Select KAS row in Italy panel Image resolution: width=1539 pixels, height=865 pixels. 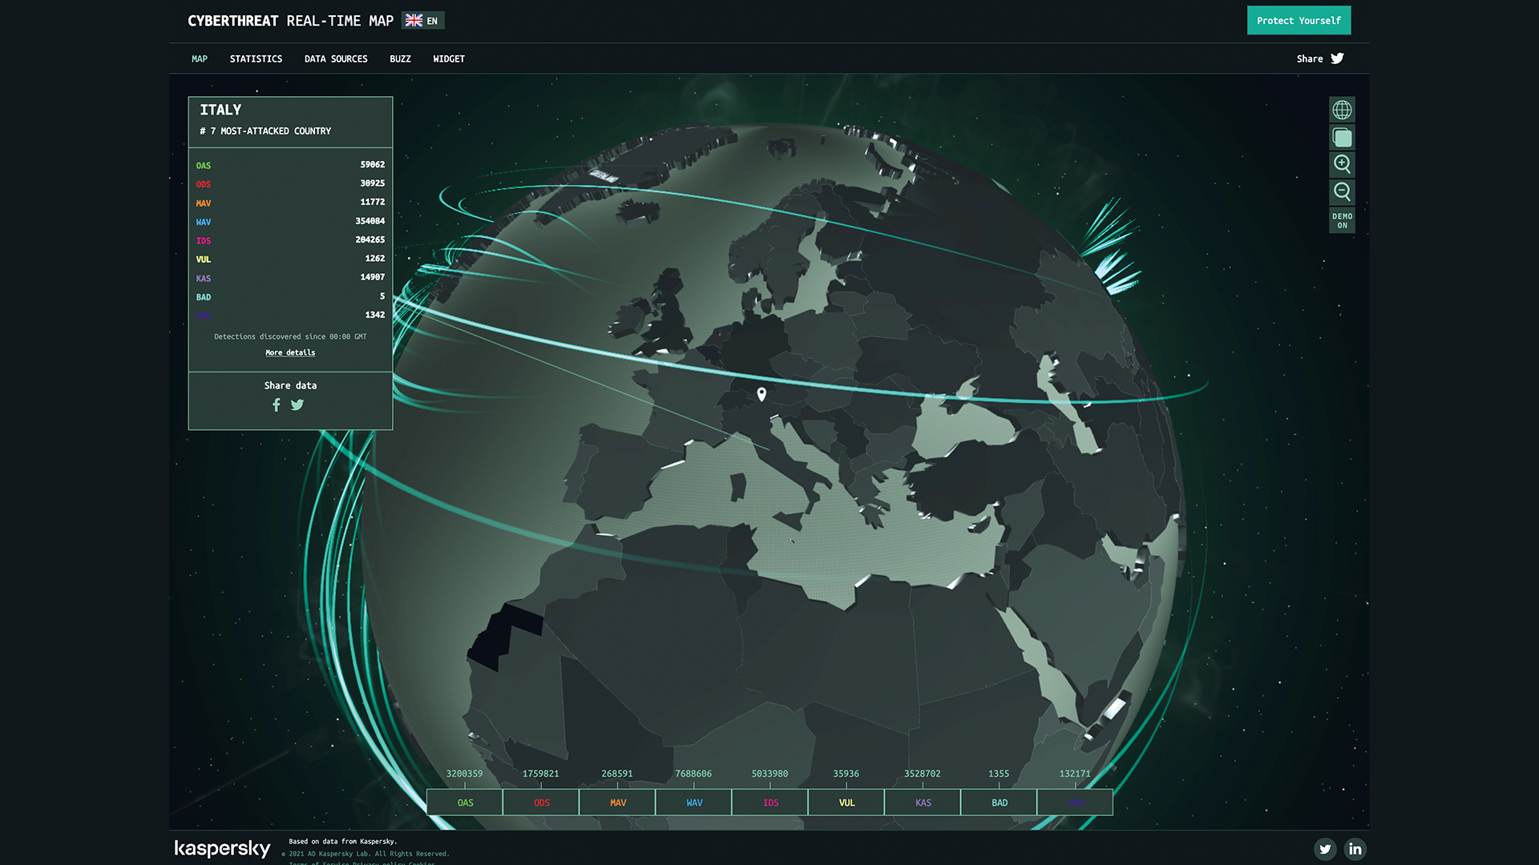click(x=290, y=278)
